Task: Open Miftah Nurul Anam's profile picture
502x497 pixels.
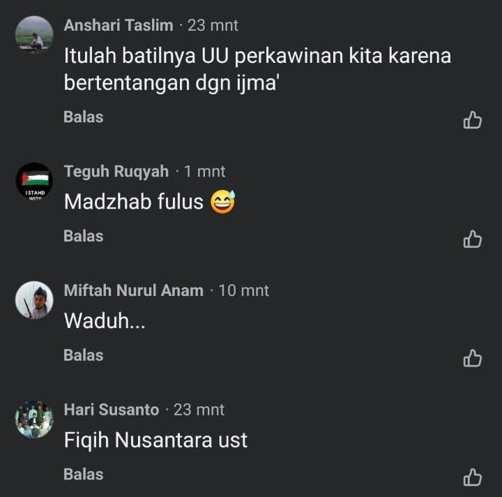Action: point(34,300)
